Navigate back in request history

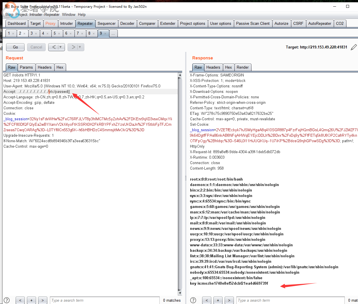click(54, 47)
